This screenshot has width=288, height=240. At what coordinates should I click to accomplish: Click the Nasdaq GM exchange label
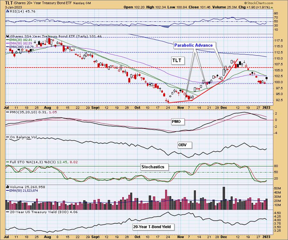82,3
